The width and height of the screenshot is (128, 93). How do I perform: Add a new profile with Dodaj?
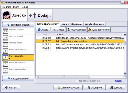[x=40, y=15]
